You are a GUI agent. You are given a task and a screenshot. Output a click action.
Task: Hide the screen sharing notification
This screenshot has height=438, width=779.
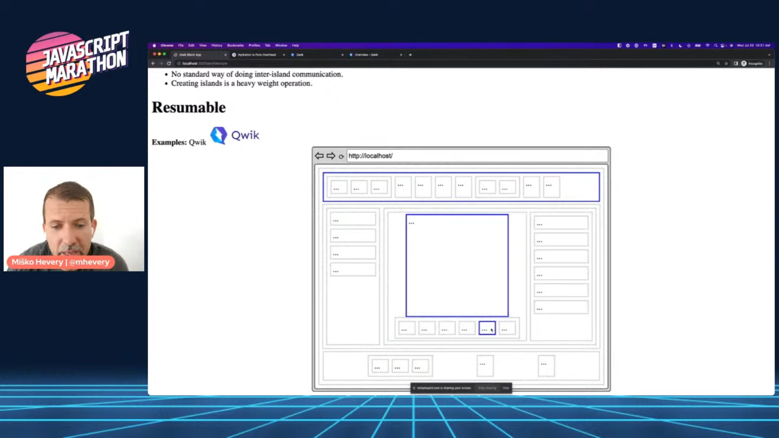tap(506, 388)
